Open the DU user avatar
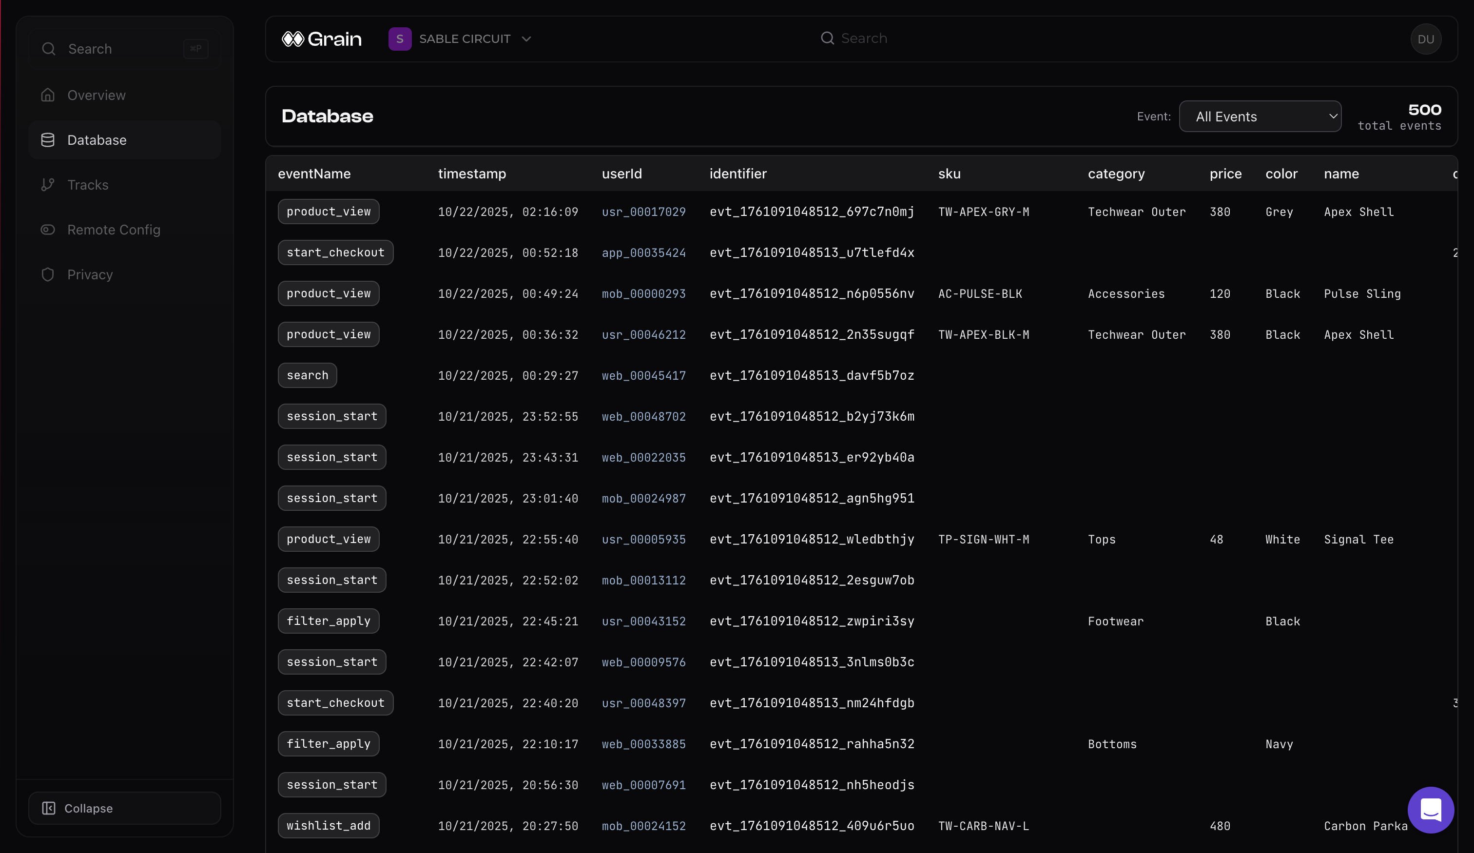This screenshot has height=853, width=1474. (x=1425, y=39)
